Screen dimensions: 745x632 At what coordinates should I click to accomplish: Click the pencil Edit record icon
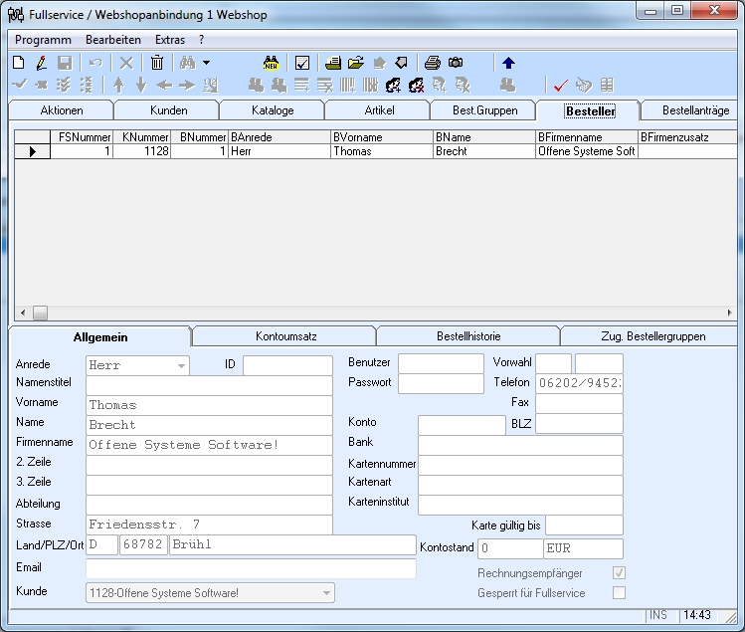[41, 63]
